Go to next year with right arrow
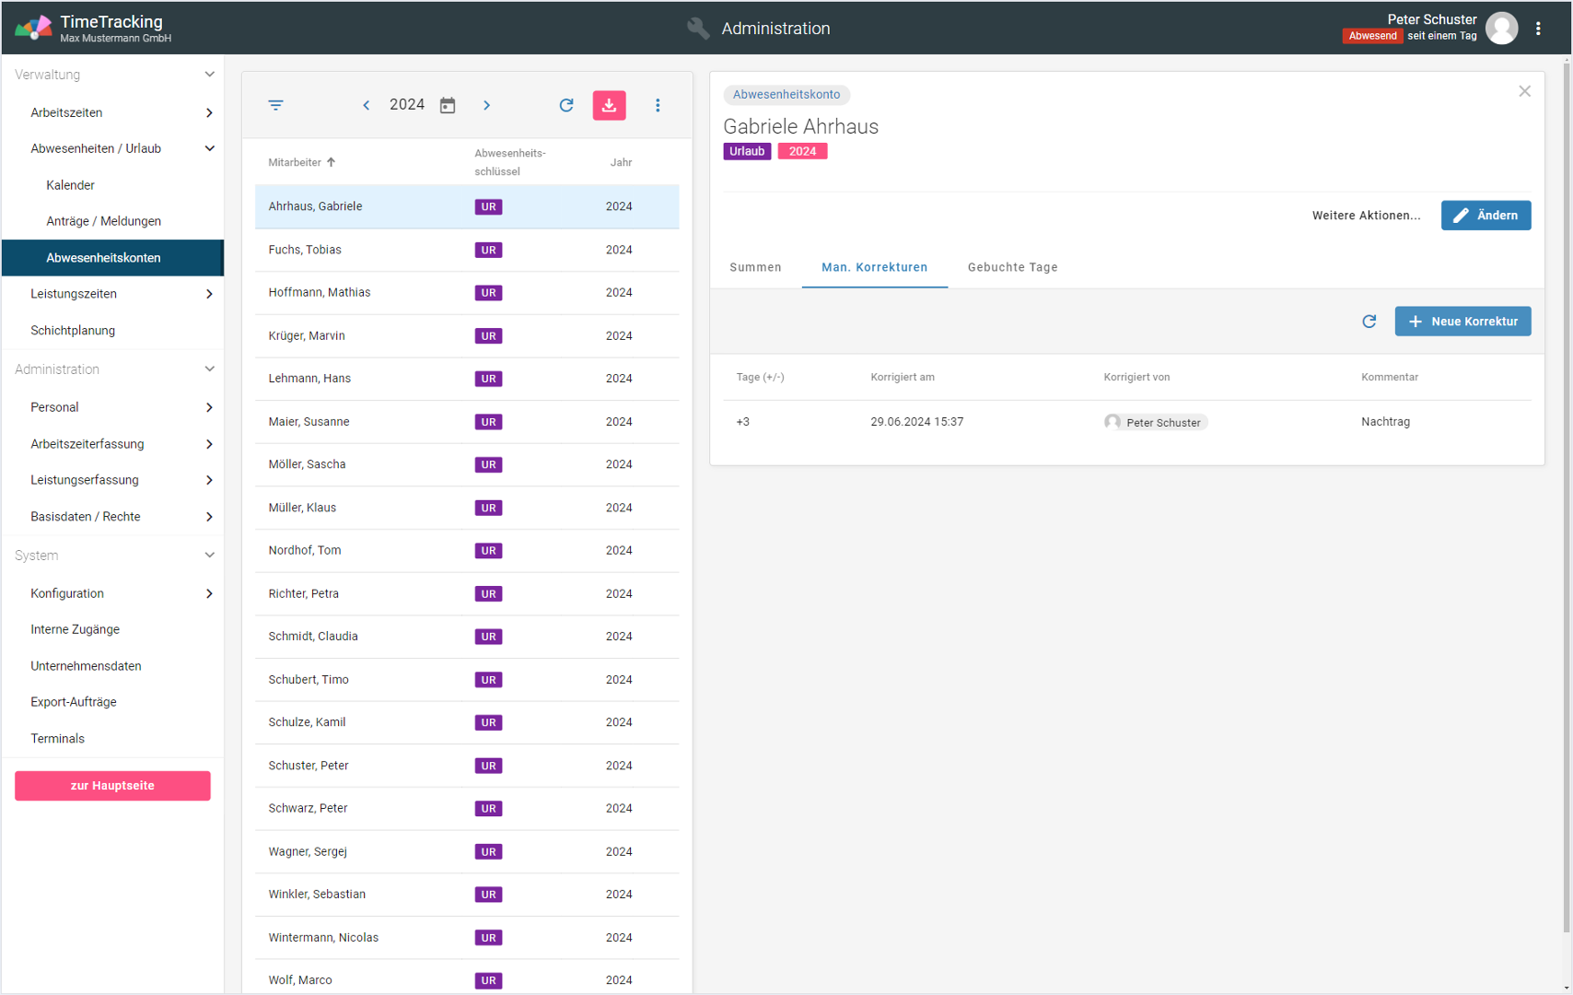 [x=486, y=105]
